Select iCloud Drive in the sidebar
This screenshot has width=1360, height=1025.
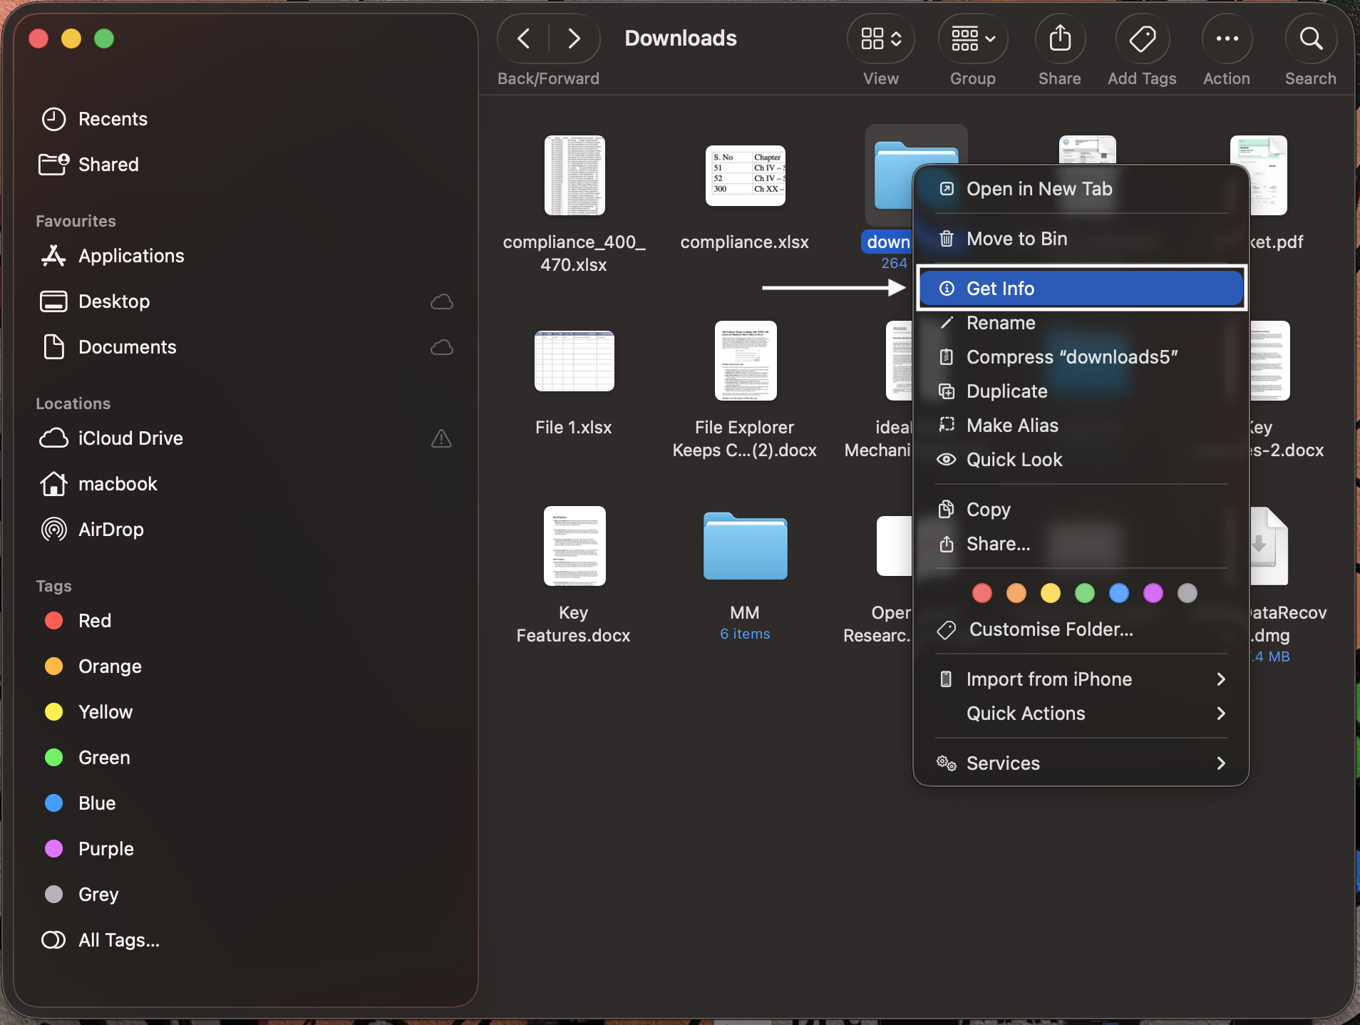[130, 438]
